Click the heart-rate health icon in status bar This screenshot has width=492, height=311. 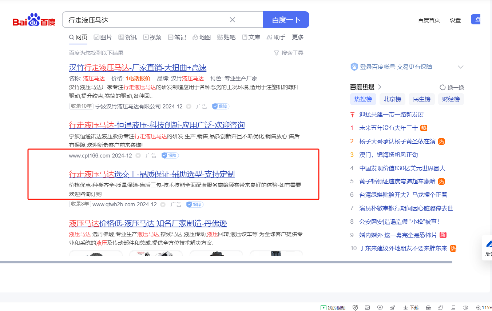point(380,308)
